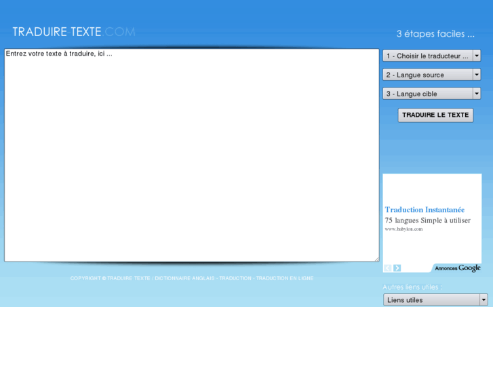Grab the textarea resize handle corner

[x=376, y=259]
